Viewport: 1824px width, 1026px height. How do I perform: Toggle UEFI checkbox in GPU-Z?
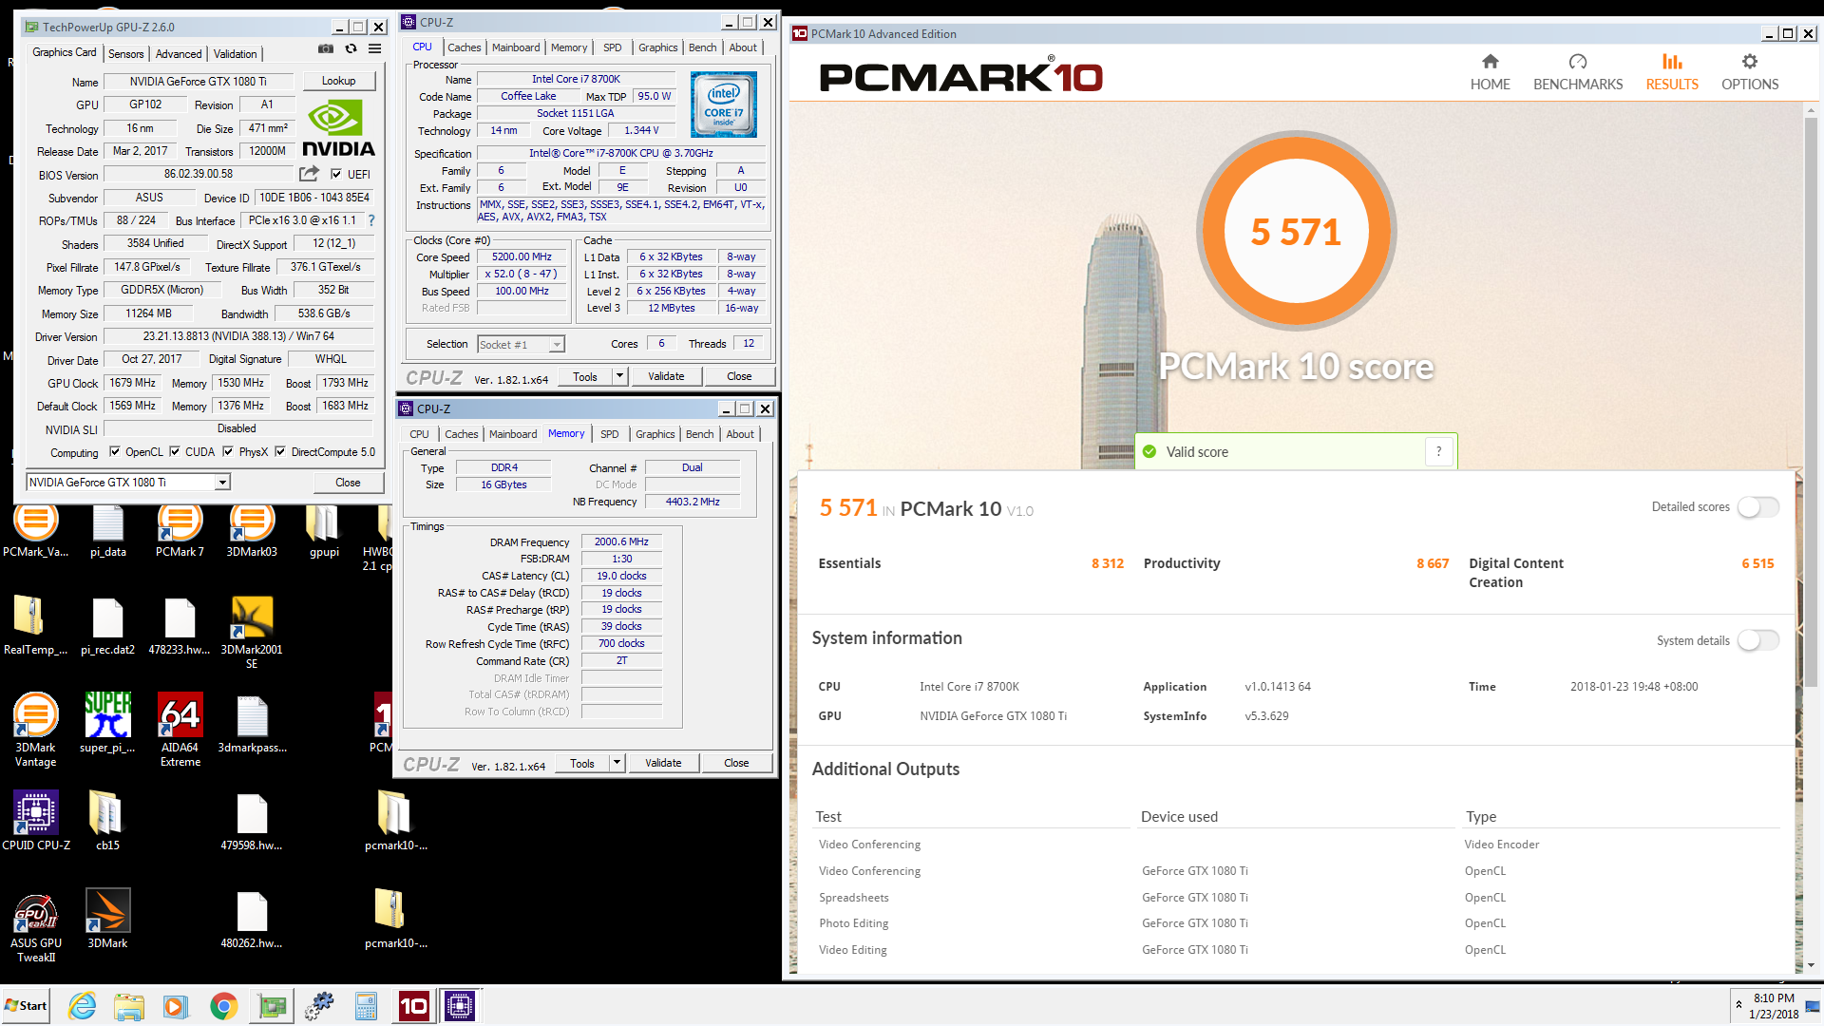[336, 174]
